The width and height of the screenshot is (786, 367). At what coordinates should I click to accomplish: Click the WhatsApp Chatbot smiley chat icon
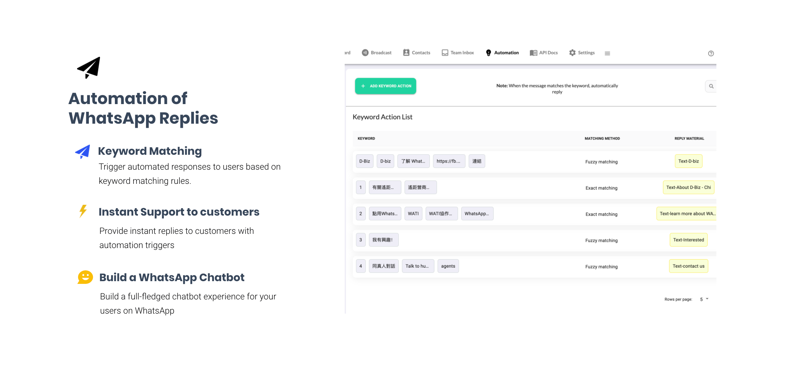pyautogui.click(x=85, y=277)
